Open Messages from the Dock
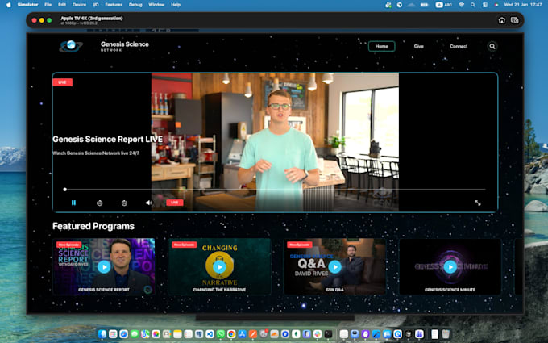Screen dimensions: 548x343 tap(135, 334)
